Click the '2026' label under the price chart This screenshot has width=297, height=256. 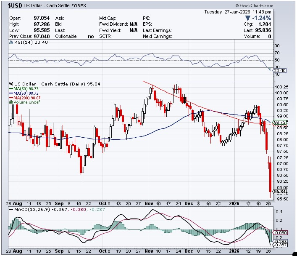(234, 203)
